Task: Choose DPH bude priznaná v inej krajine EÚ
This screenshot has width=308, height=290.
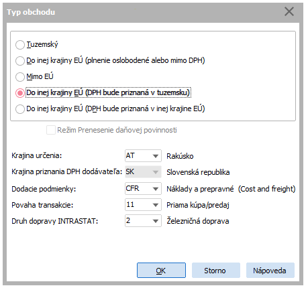Action: pos(20,109)
